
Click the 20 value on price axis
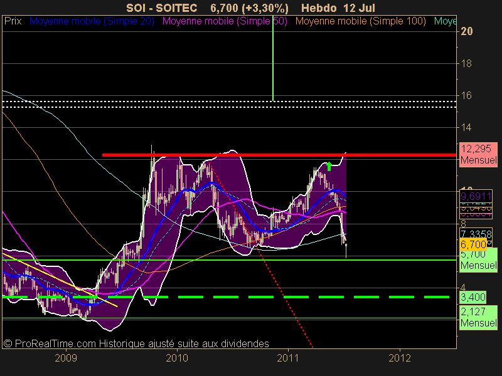pyautogui.click(x=466, y=31)
